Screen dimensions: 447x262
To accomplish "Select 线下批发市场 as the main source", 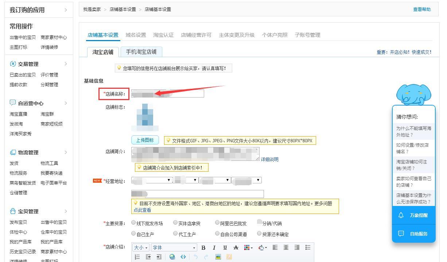I will [x=133, y=223].
